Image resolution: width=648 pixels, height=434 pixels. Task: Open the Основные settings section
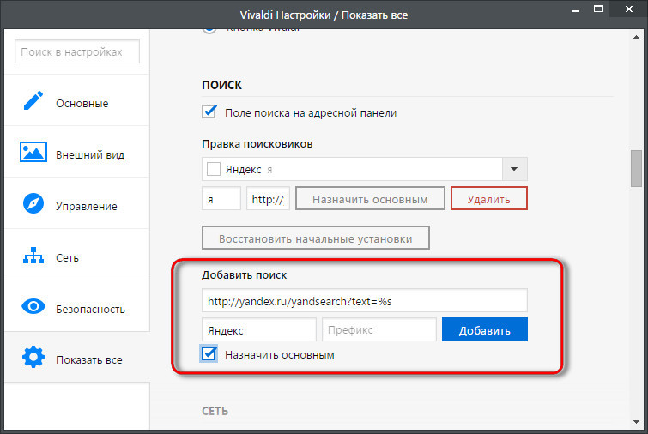coord(77,100)
